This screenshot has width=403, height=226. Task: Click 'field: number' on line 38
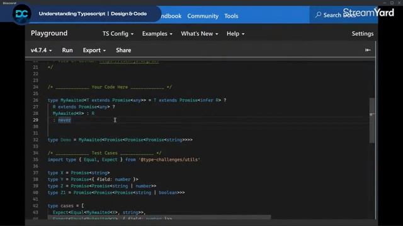113,180
